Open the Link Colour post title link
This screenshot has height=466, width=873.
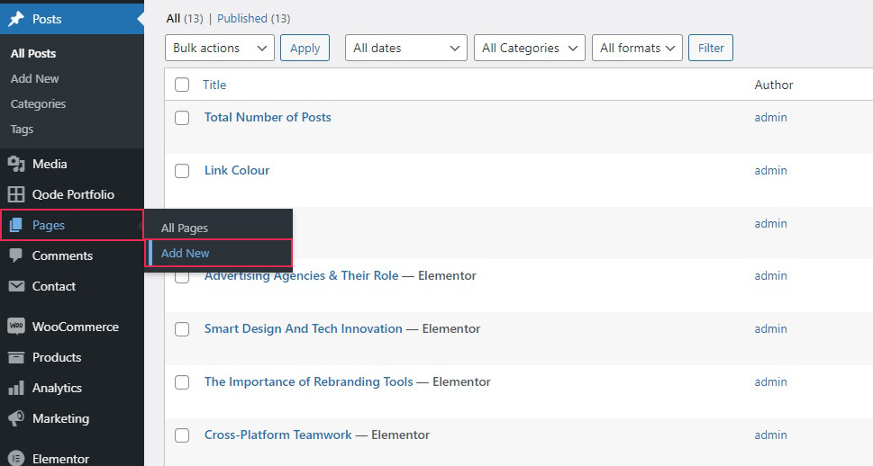pos(237,170)
